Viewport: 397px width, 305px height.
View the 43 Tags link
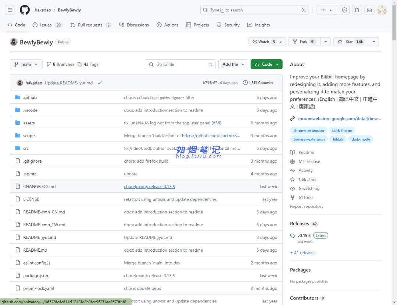[x=88, y=64]
